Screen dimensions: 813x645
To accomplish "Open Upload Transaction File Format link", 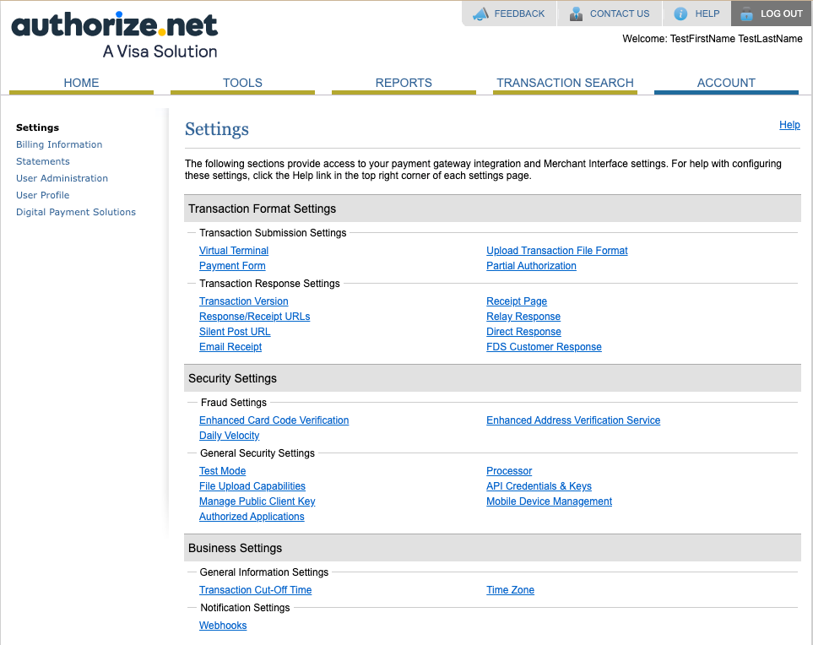I will point(557,251).
